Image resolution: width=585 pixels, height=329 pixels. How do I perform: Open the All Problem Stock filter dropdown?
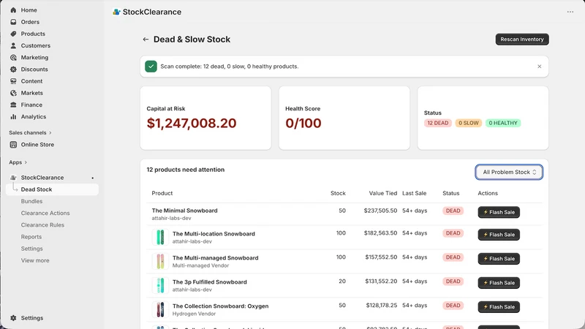[509, 172]
